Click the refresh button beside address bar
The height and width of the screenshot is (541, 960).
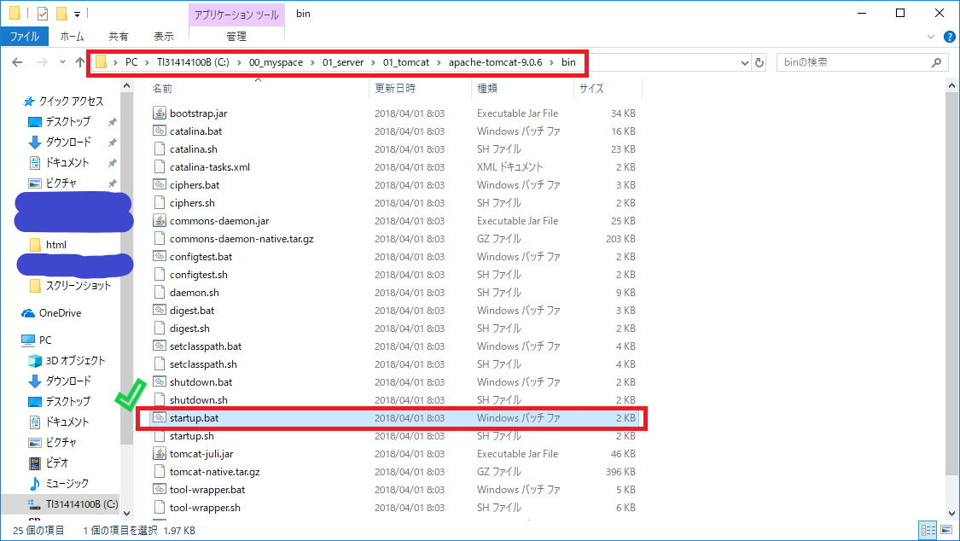coord(759,62)
